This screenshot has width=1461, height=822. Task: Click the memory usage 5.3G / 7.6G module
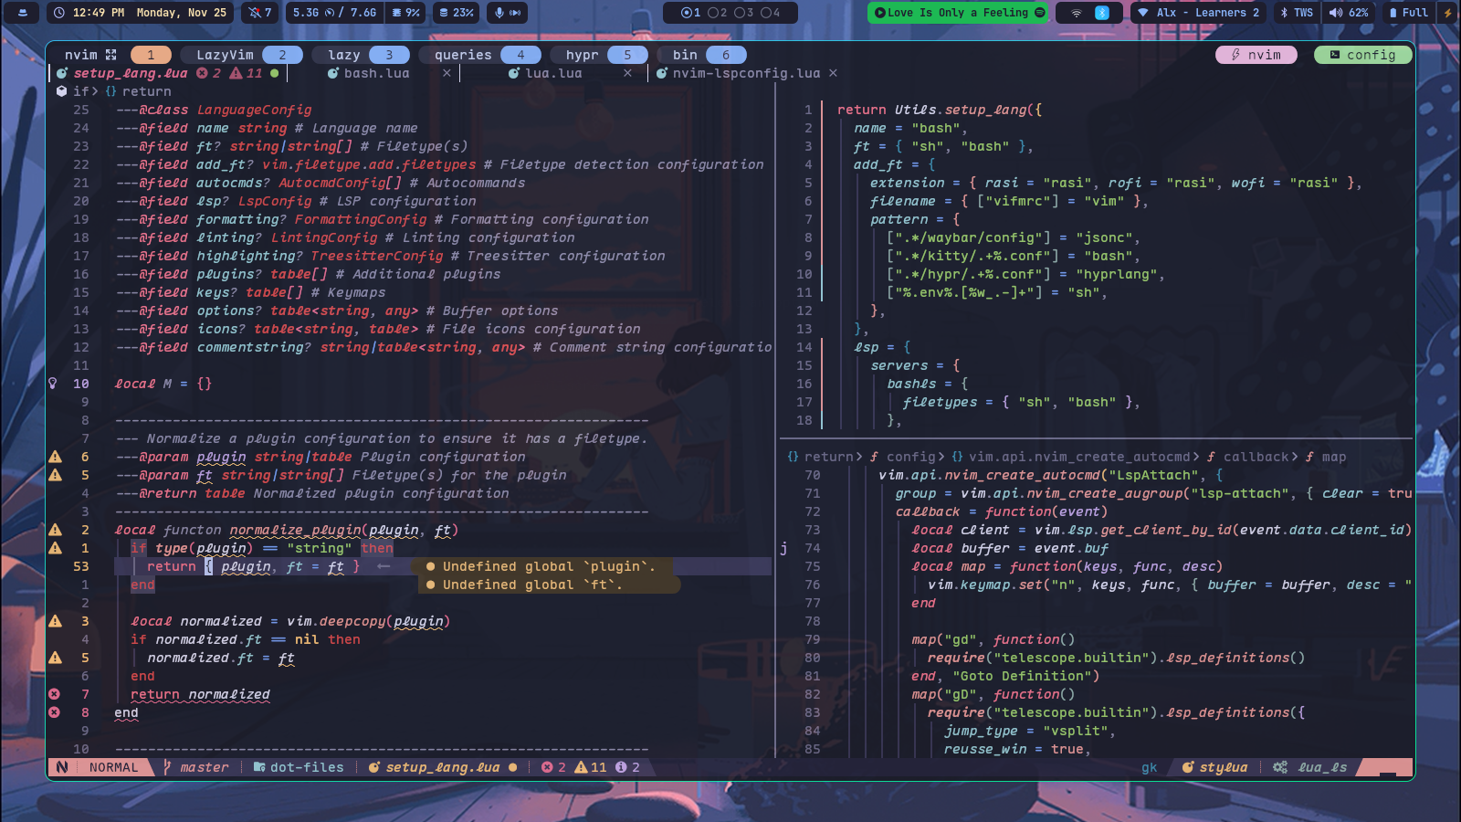(333, 13)
